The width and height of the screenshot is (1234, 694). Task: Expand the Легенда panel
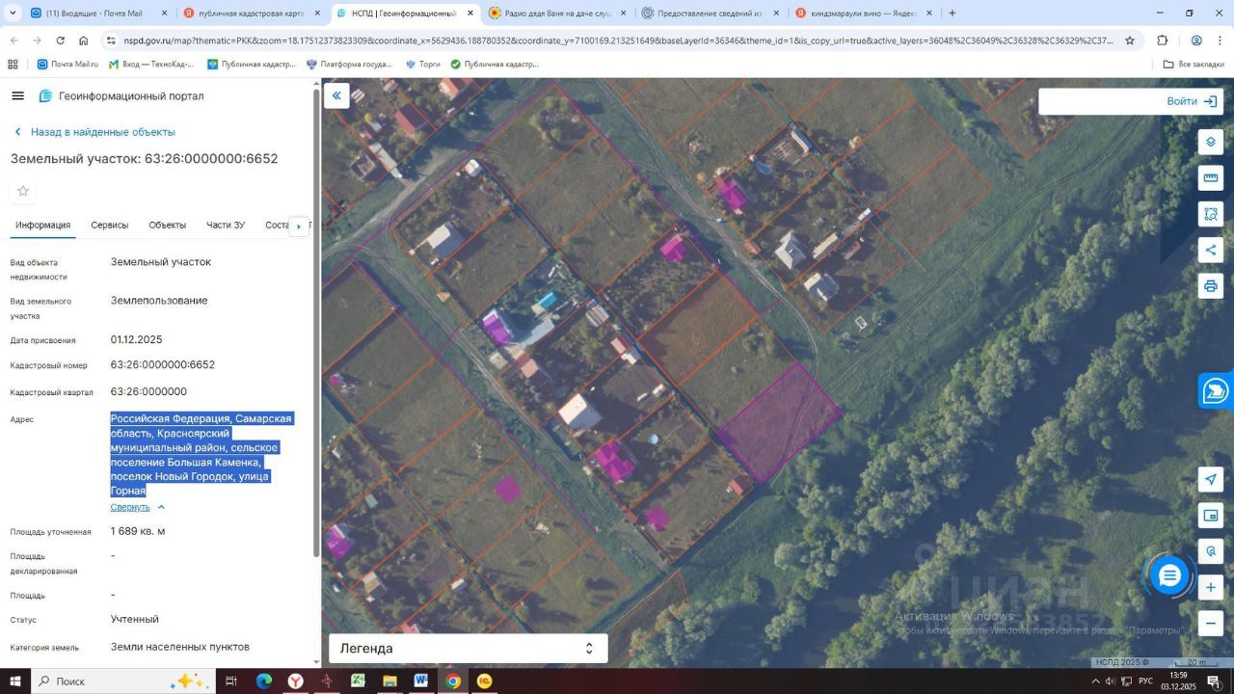469,649
